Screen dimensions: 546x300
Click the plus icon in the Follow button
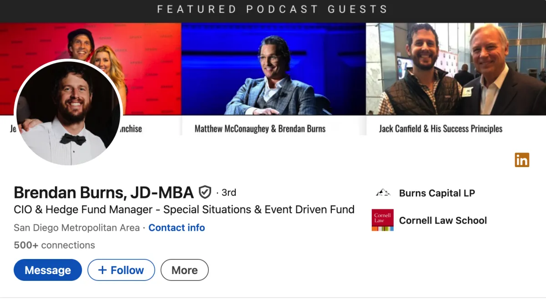tap(102, 270)
